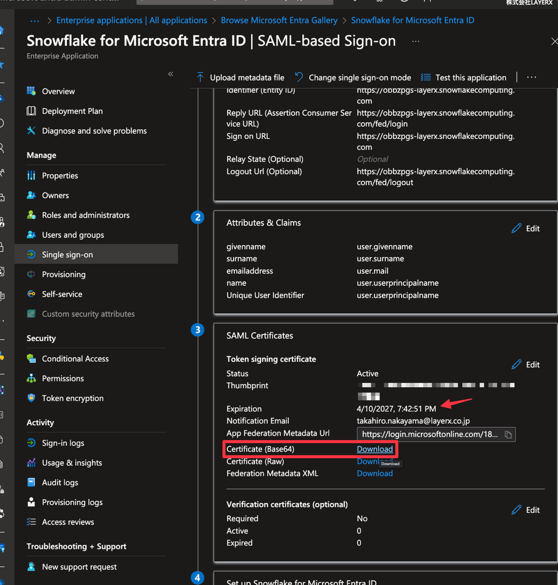
Task: Select the Access reviews menu label
Action: [68, 522]
